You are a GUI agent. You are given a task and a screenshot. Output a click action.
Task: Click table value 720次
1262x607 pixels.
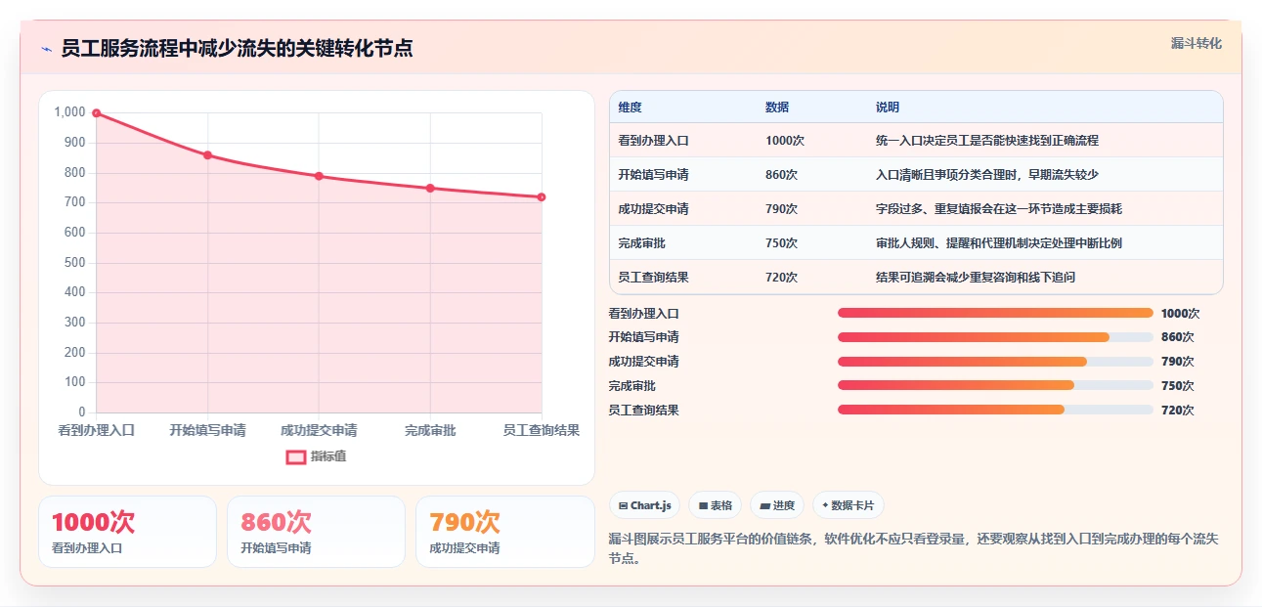[x=782, y=278]
